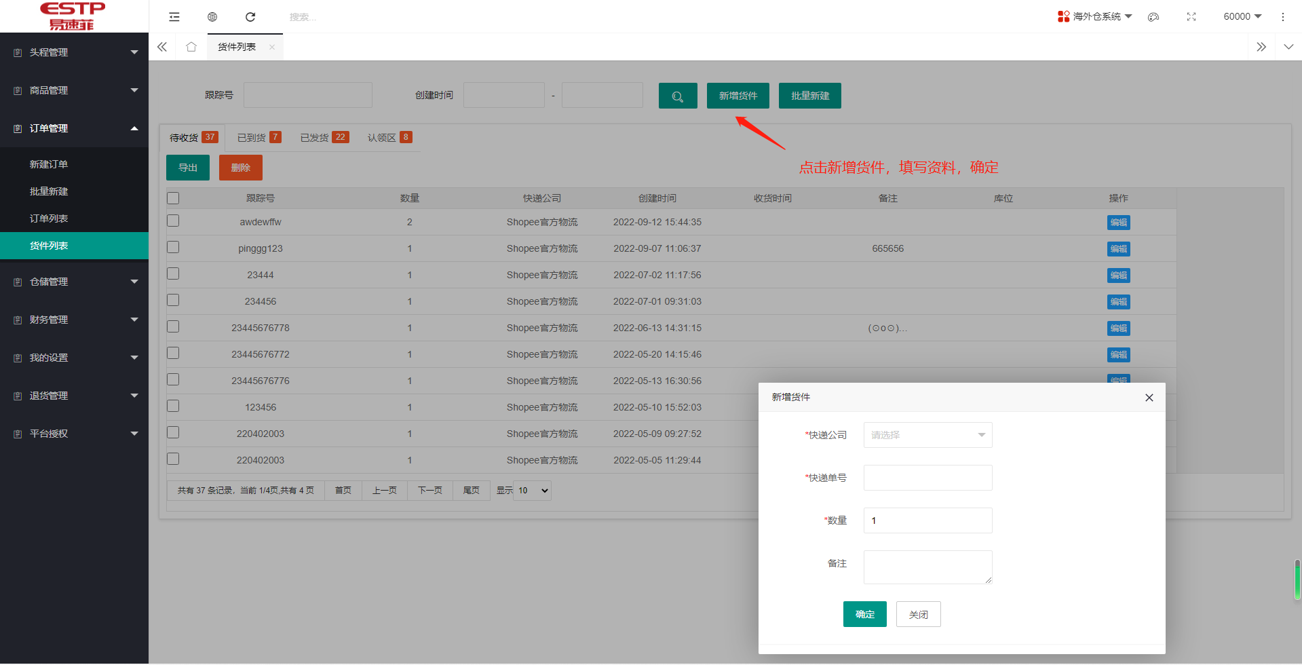Click the green search magnifier button

click(677, 96)
